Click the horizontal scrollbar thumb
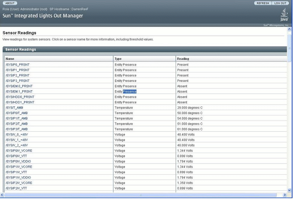This screenshot has height=199, width=294. (x=141, y=195)
